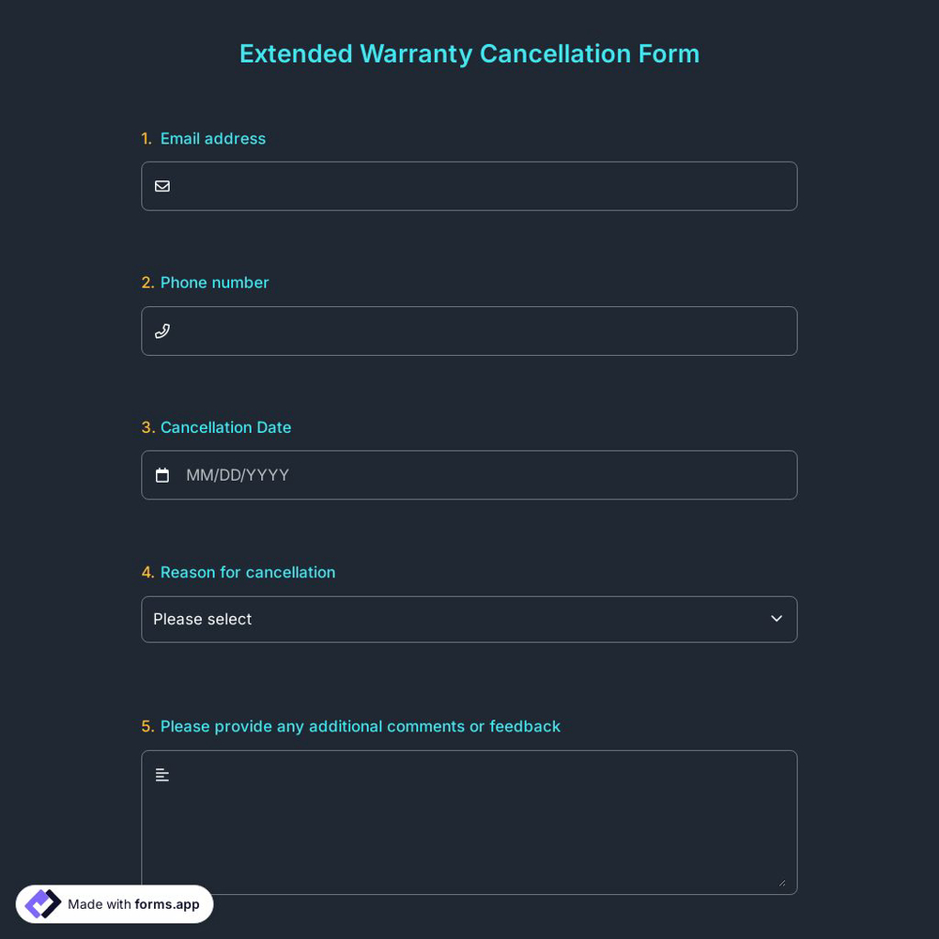Click the additional comments text area
The width and height of the screenshot is (939, 939).
(469, 822)
